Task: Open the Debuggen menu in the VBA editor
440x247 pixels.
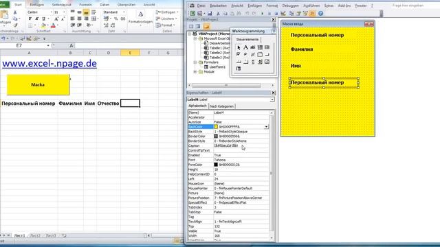Action: [290, 5]
